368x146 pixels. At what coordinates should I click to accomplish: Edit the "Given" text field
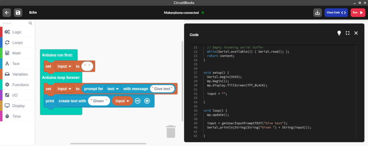tap(99, 101)
